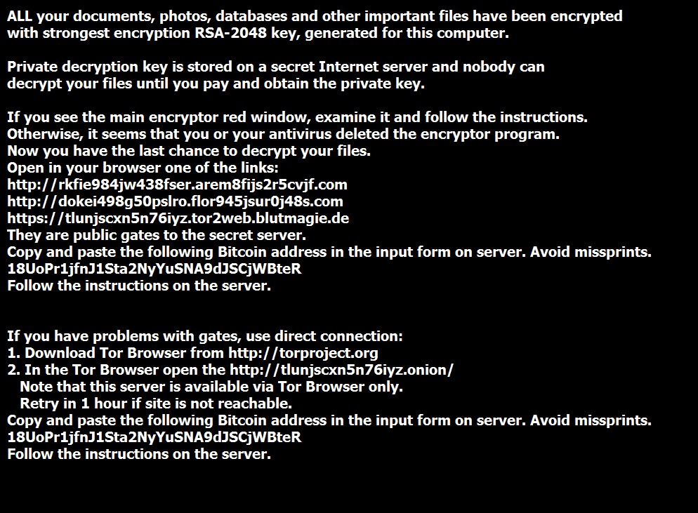Click 'Note that this server is available via Tor Browser only.'
The image size is (698, 513).
click(211, 387)
